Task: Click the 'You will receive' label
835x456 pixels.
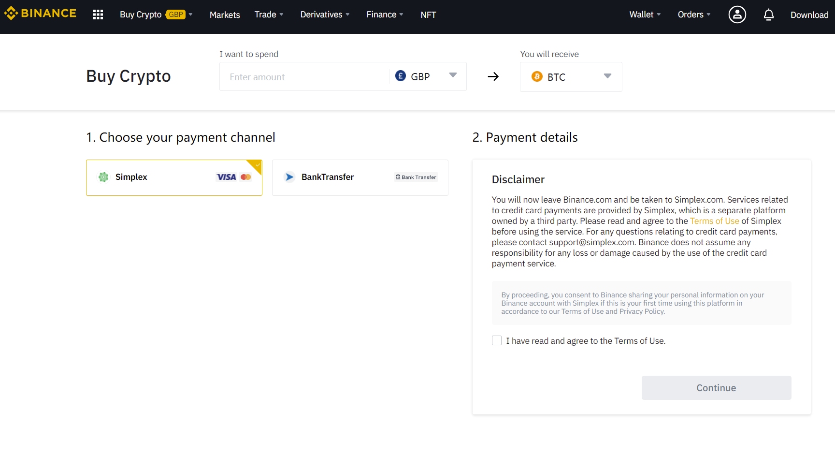Action: (x=549, y=54)
